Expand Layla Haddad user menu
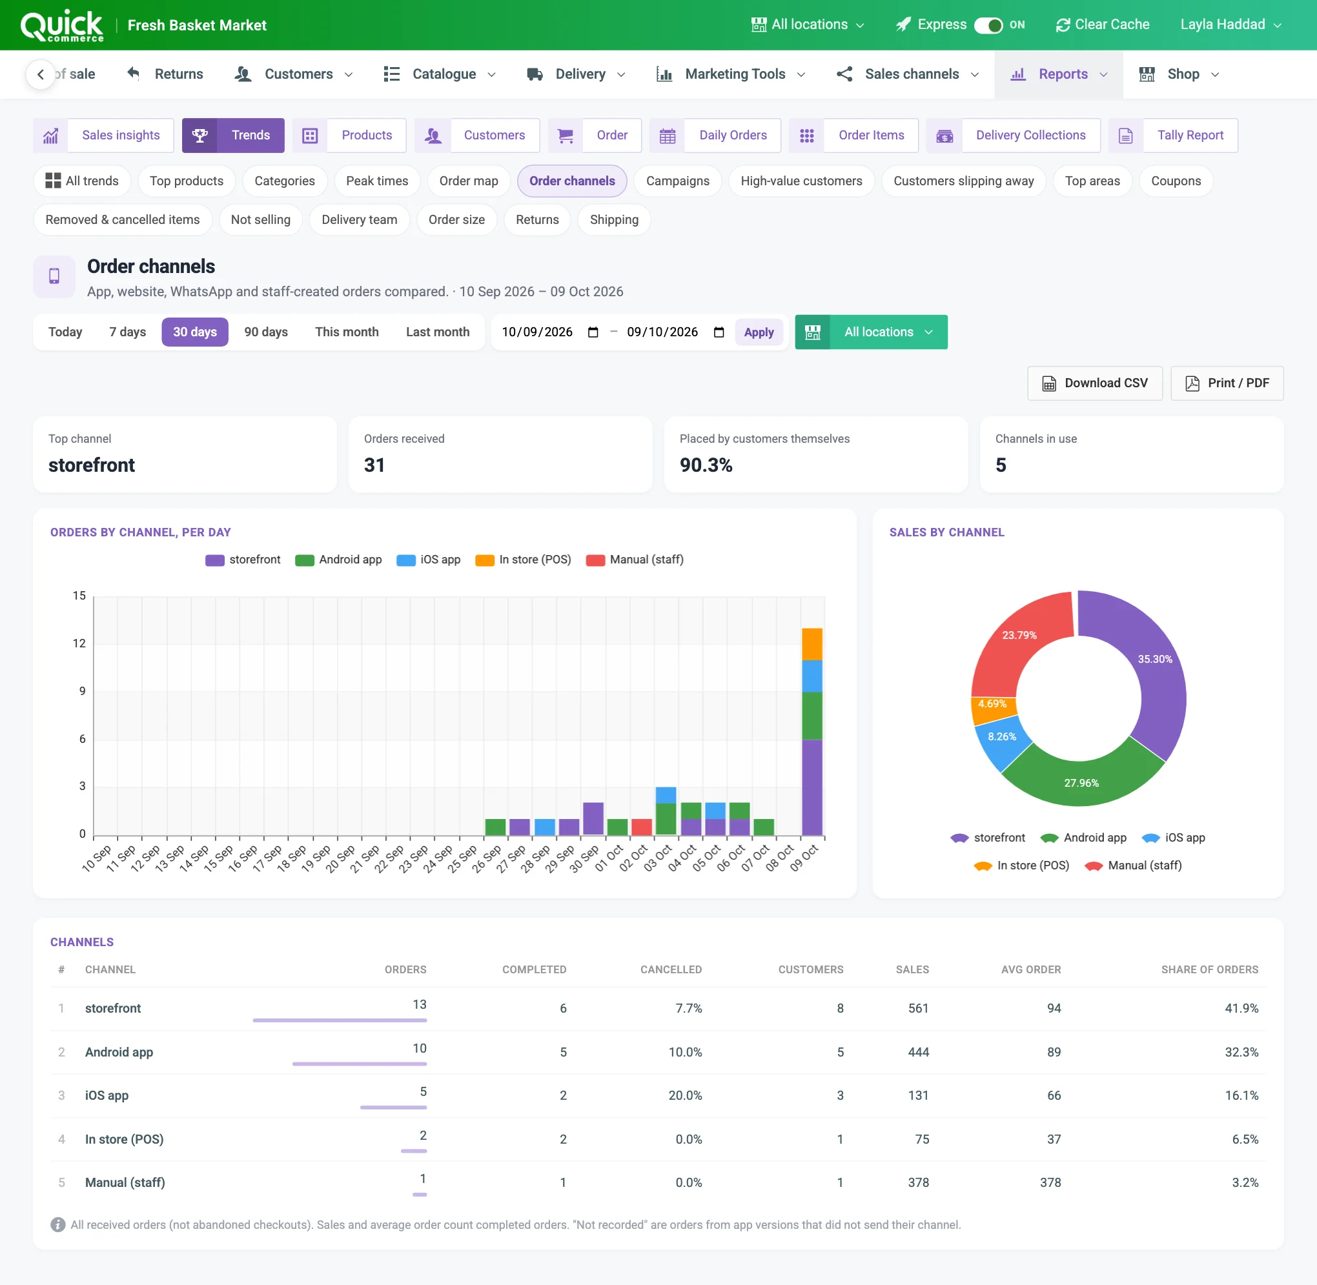This screenshot has height=1285, width=1317. (x=1230, y=25)
